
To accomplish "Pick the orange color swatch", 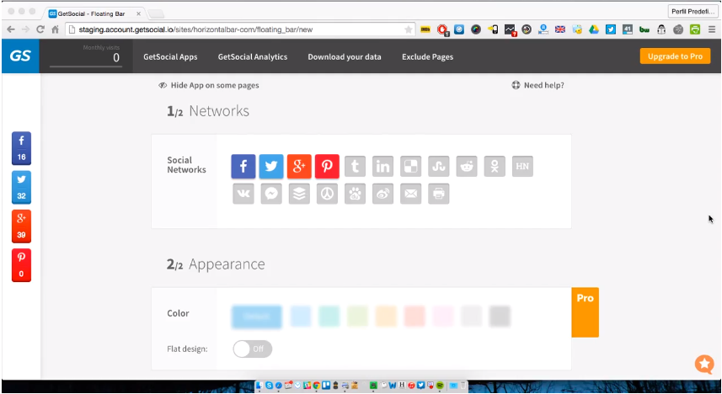I will [x=386, y=317].
